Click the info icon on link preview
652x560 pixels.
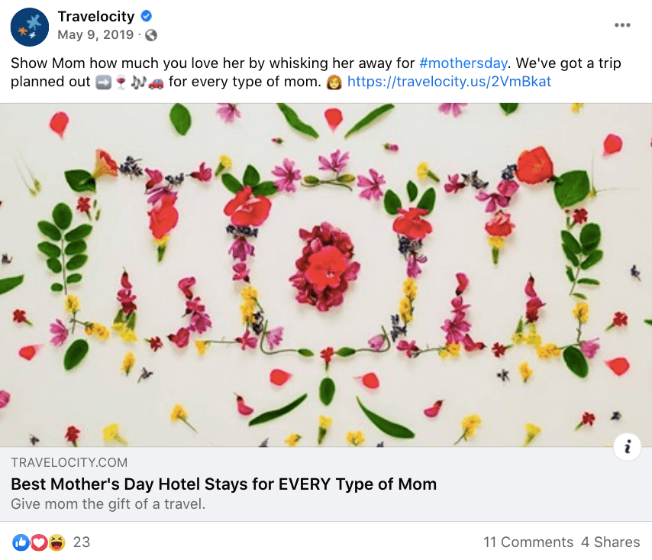click(627, 447)
